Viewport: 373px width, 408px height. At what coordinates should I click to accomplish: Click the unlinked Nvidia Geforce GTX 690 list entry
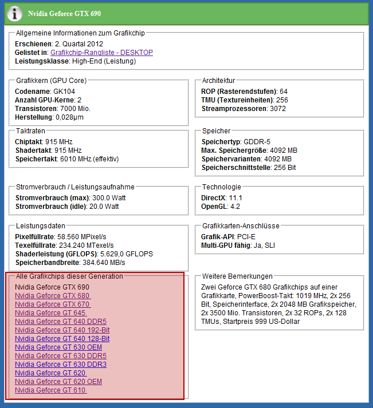(52, 287)
